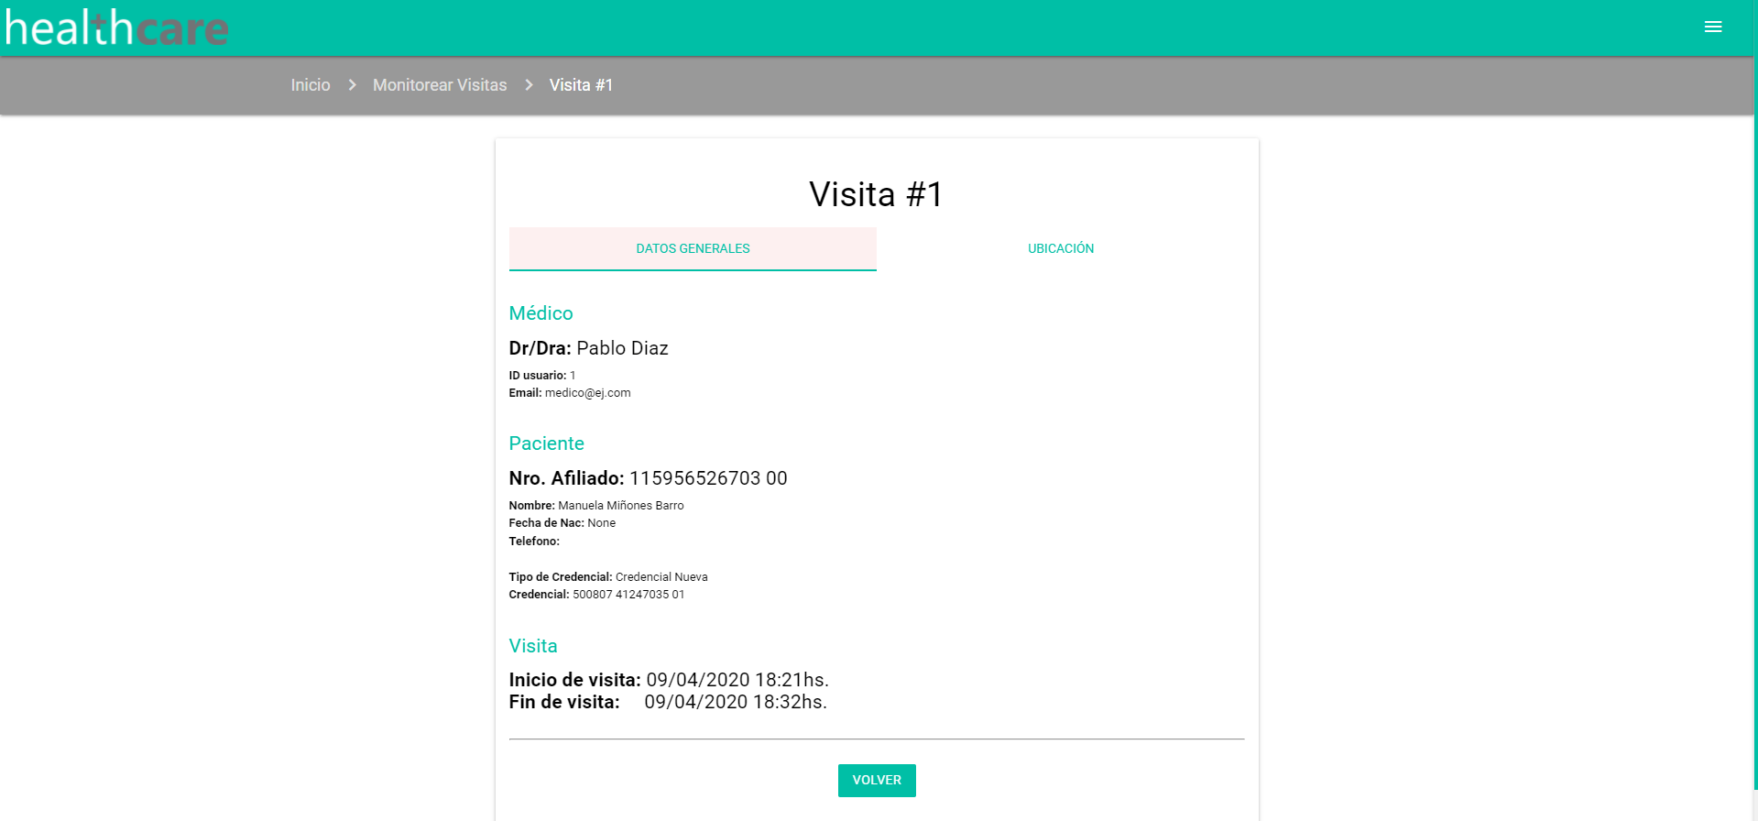
Task: Go to Inicio breadcrumb link
Action: pos(311,85)
